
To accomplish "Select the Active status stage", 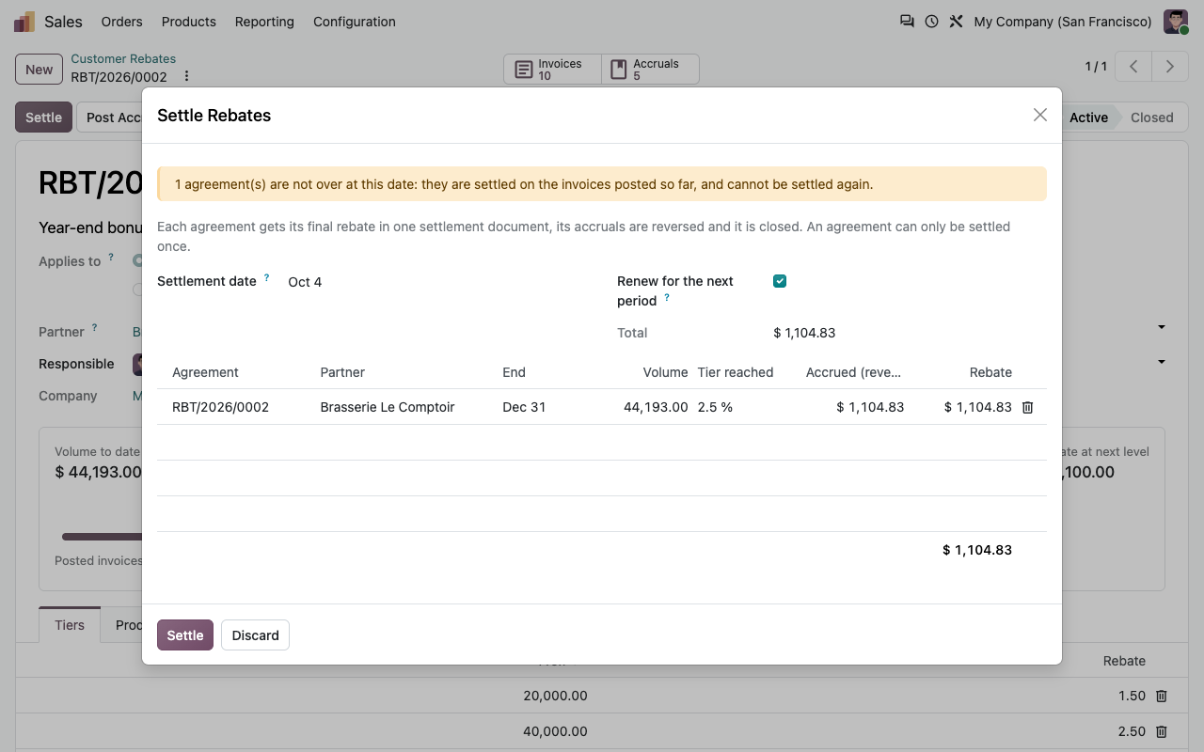I will [1088, 117].
